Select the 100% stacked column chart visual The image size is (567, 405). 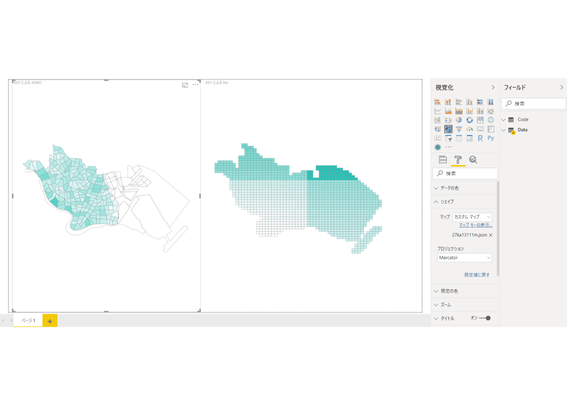point(491,102)
